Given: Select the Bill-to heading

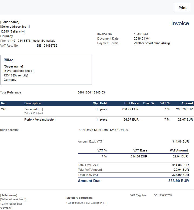Looking at the screenshot, I should (8, 60).
